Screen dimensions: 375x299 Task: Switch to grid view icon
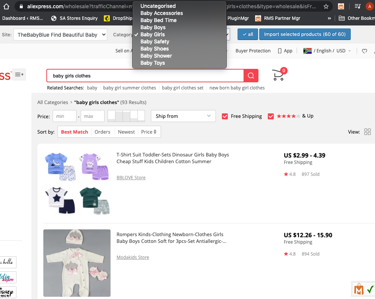point(367,132)
